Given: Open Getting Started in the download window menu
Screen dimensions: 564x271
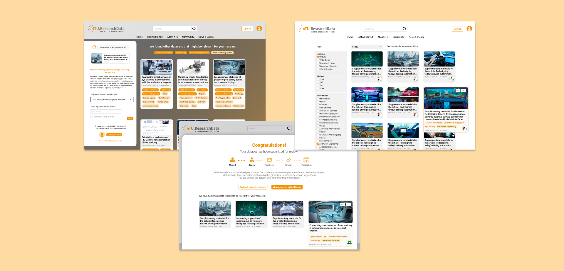Looking at the screenshot, I should point(155,37).
